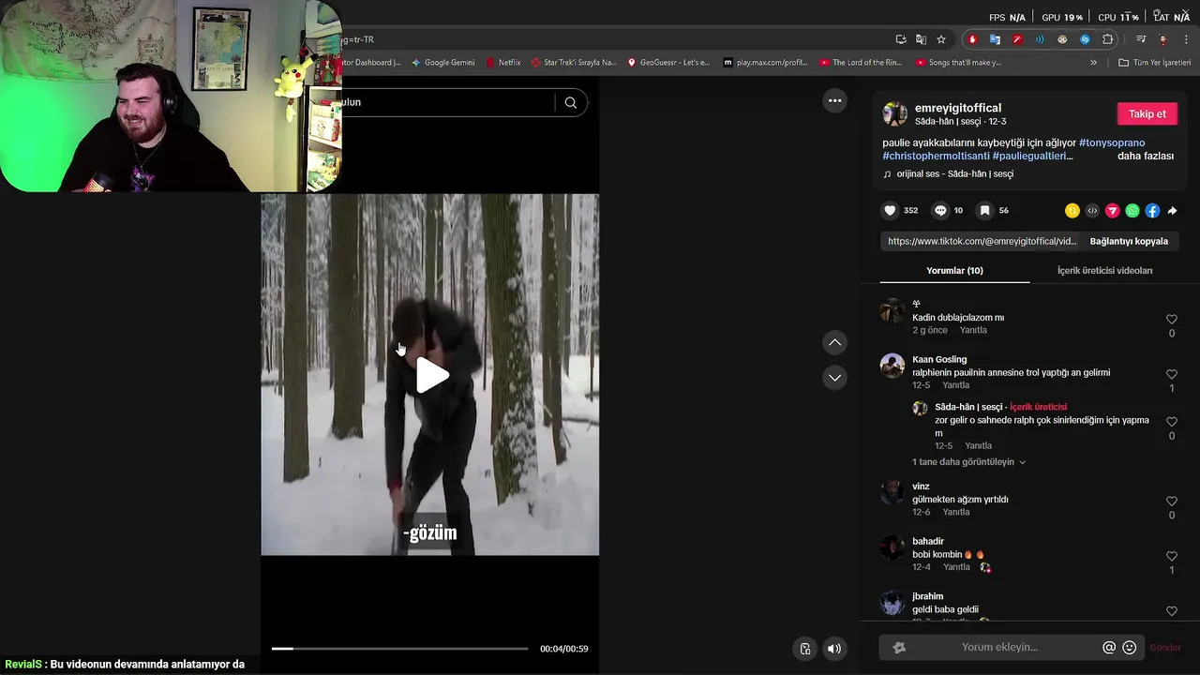Click the comment field settings icon
This screenshot has width=1200, height=675.
899,648
